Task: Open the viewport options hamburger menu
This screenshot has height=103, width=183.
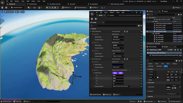Action: 2,12
